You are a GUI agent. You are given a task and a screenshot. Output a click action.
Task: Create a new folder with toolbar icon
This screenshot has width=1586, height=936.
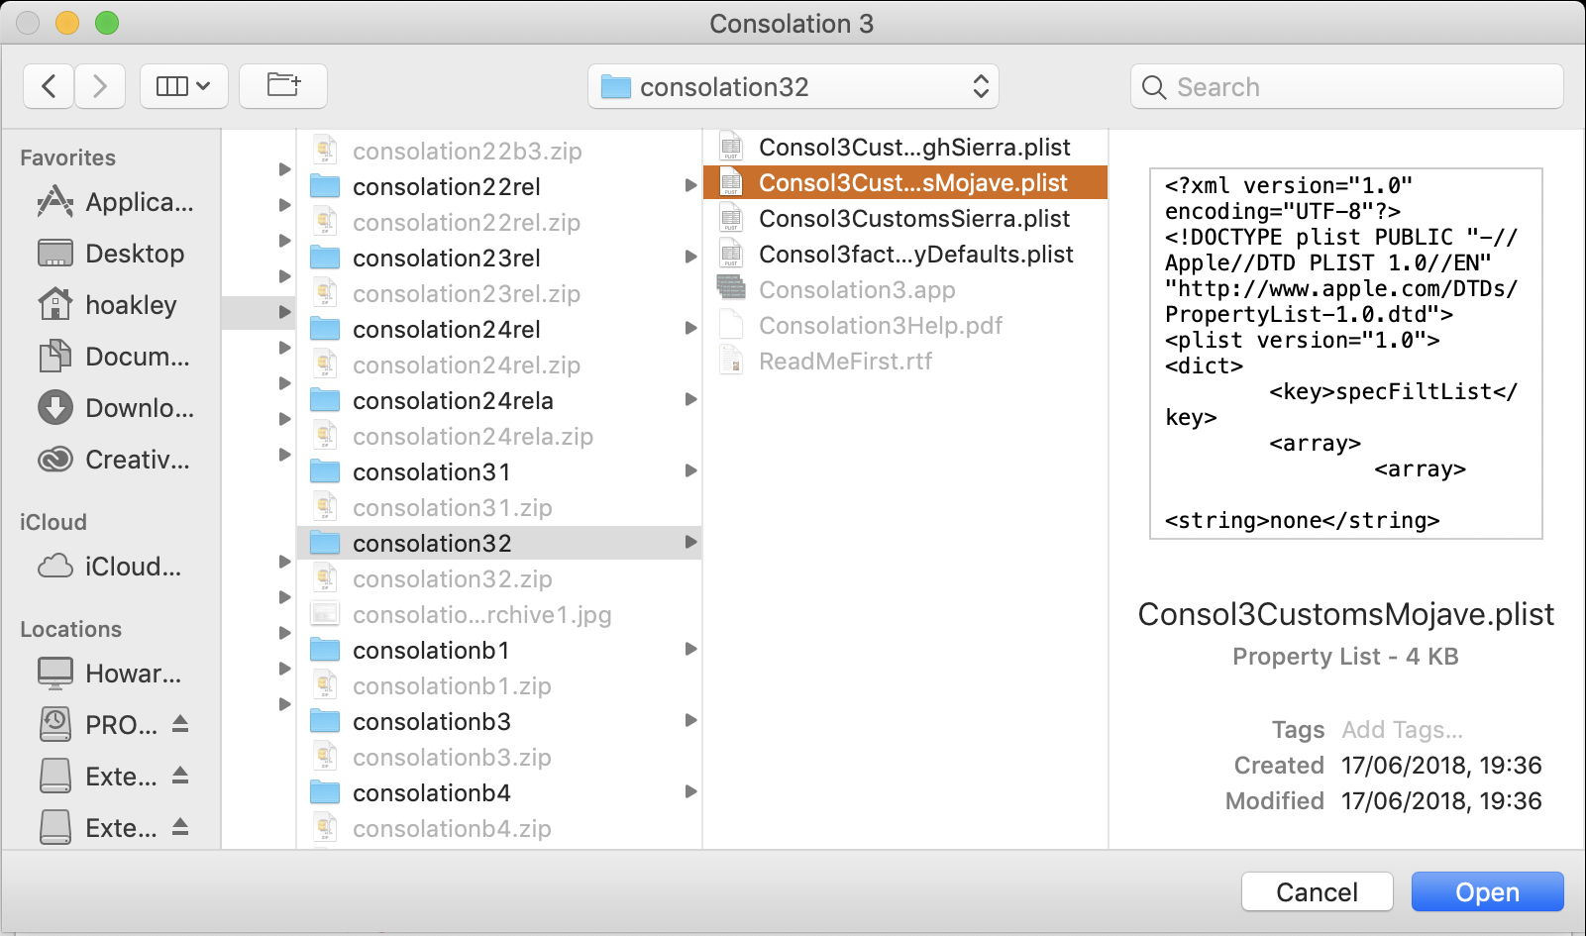tap(283, 86)
